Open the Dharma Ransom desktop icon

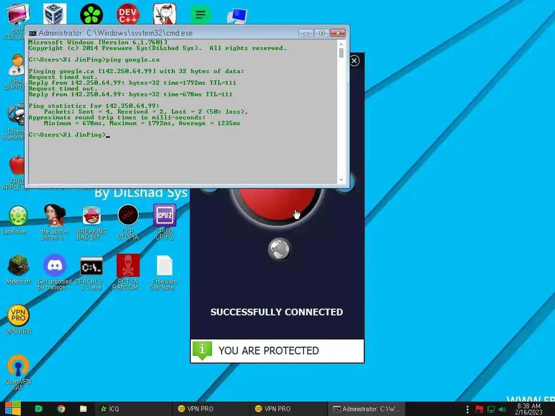tap(14, 122)
